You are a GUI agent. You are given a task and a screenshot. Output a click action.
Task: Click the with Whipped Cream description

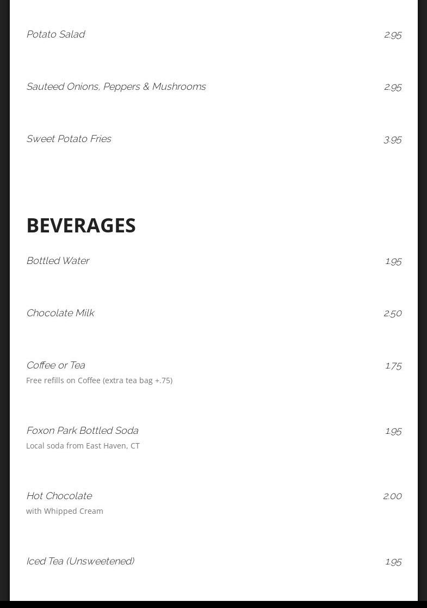click(x=65, y=511)
